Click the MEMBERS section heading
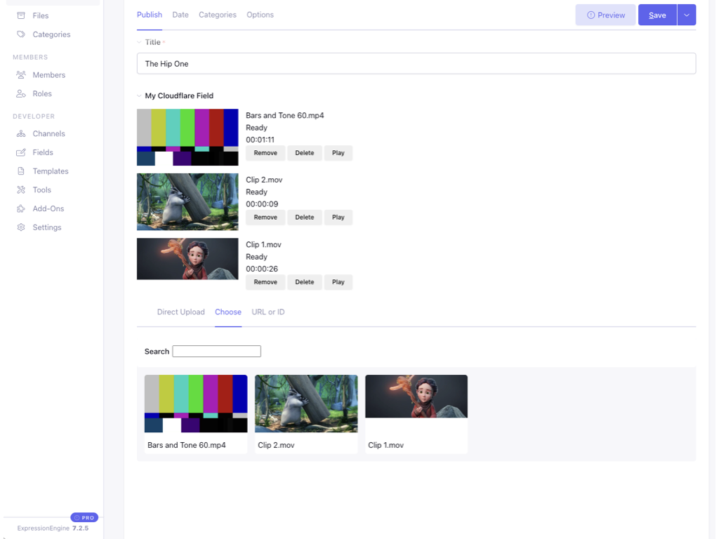 coord(30,58)
